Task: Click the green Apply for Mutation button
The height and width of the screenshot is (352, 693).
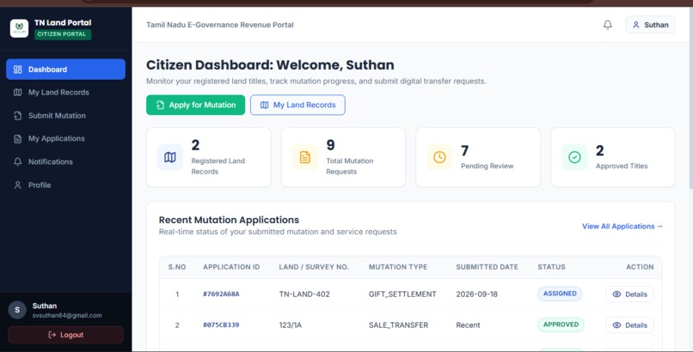Action: click(195, 105)
